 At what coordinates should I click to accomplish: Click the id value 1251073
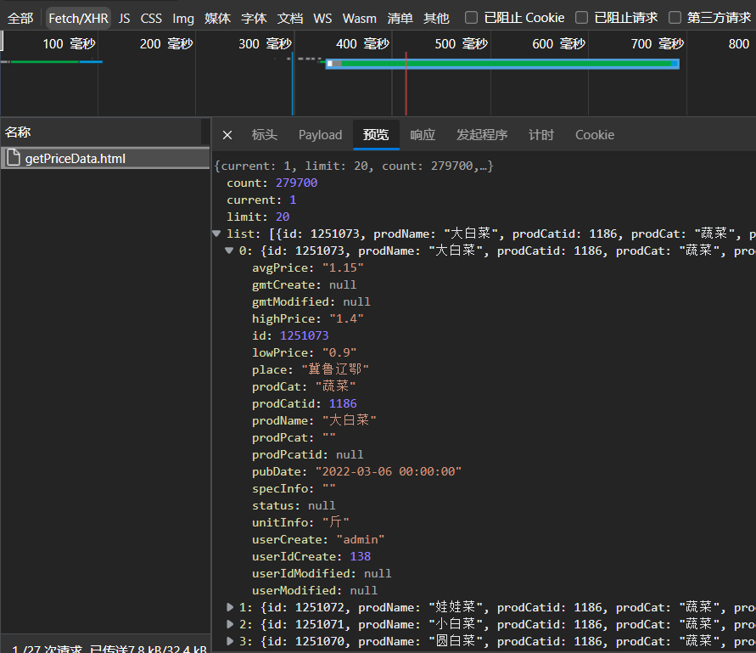[x=305, y=335]
